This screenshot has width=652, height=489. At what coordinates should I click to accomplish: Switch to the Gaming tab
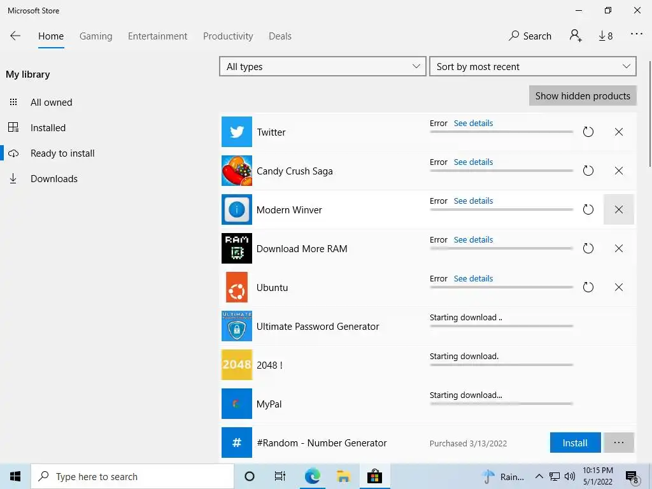[96, 36]
